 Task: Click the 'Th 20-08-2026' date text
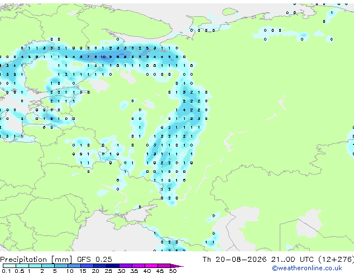click(235, 260)
